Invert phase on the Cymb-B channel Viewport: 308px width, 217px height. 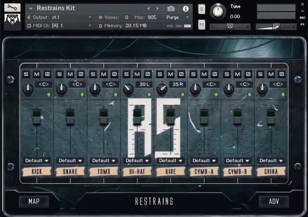click(248, 74)
